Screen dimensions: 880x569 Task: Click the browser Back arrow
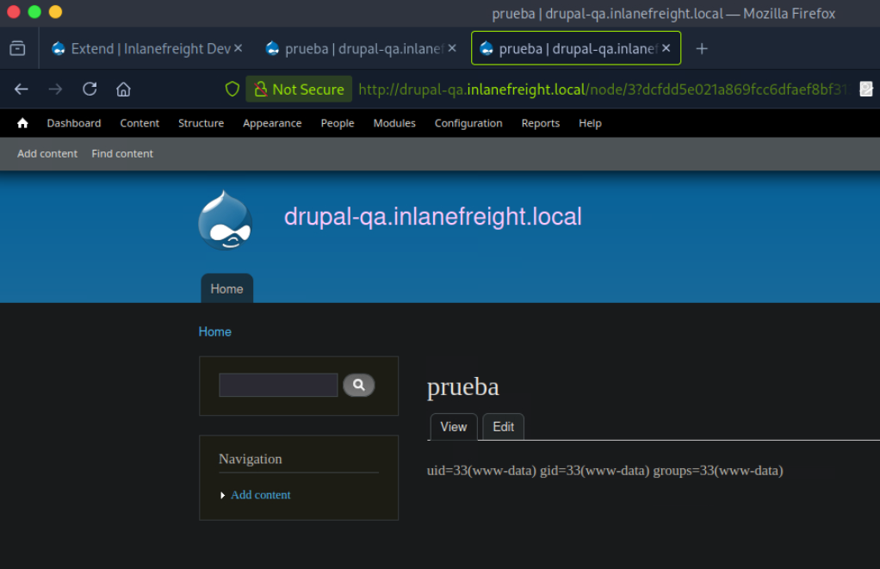tap(22, 90)
